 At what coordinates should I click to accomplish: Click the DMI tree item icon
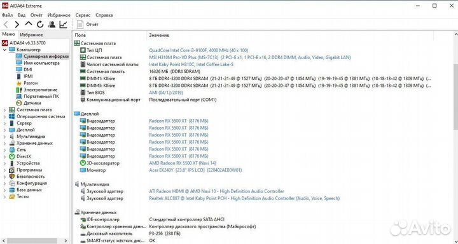coord(19,69)
